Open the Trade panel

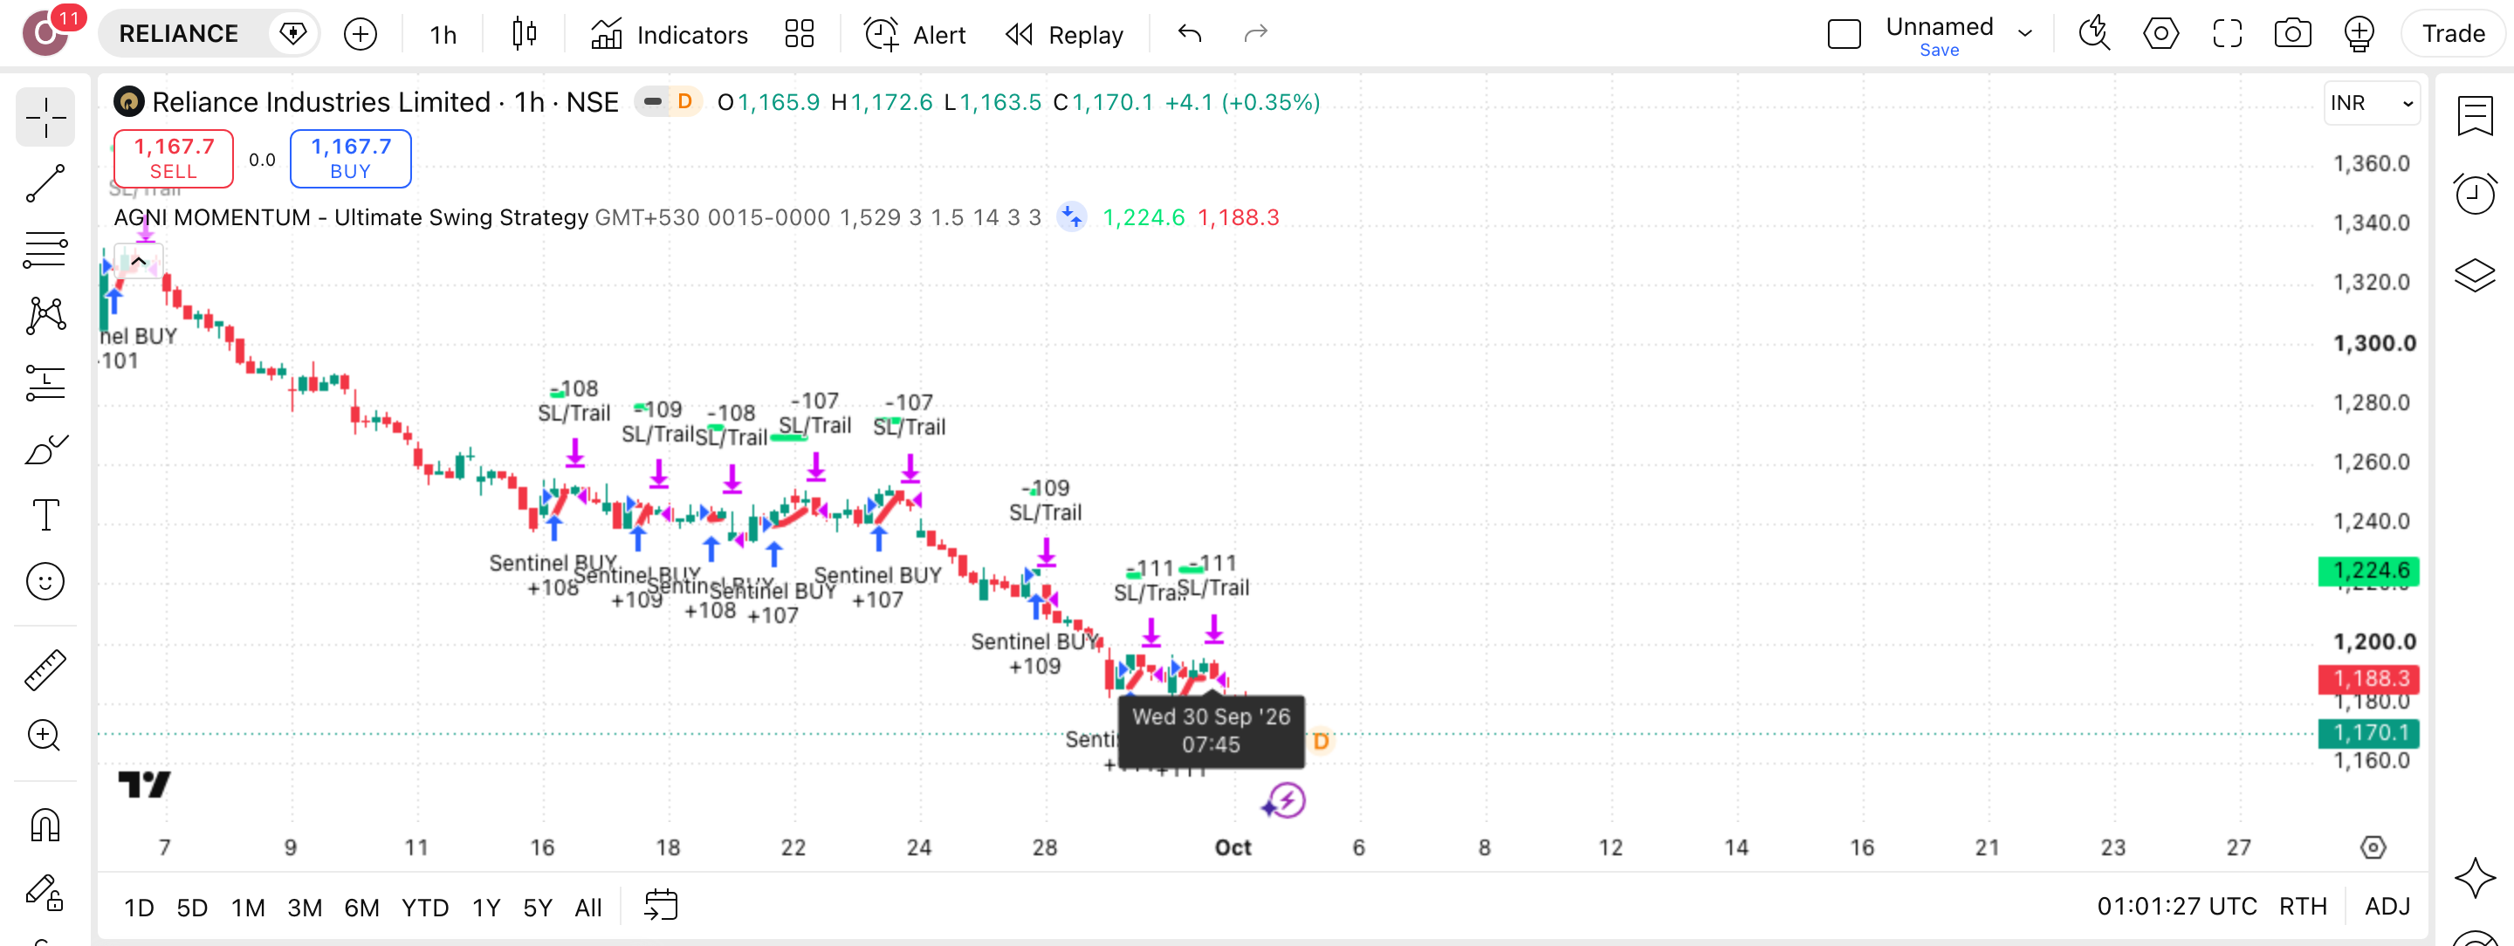(x=2453, y=34)
